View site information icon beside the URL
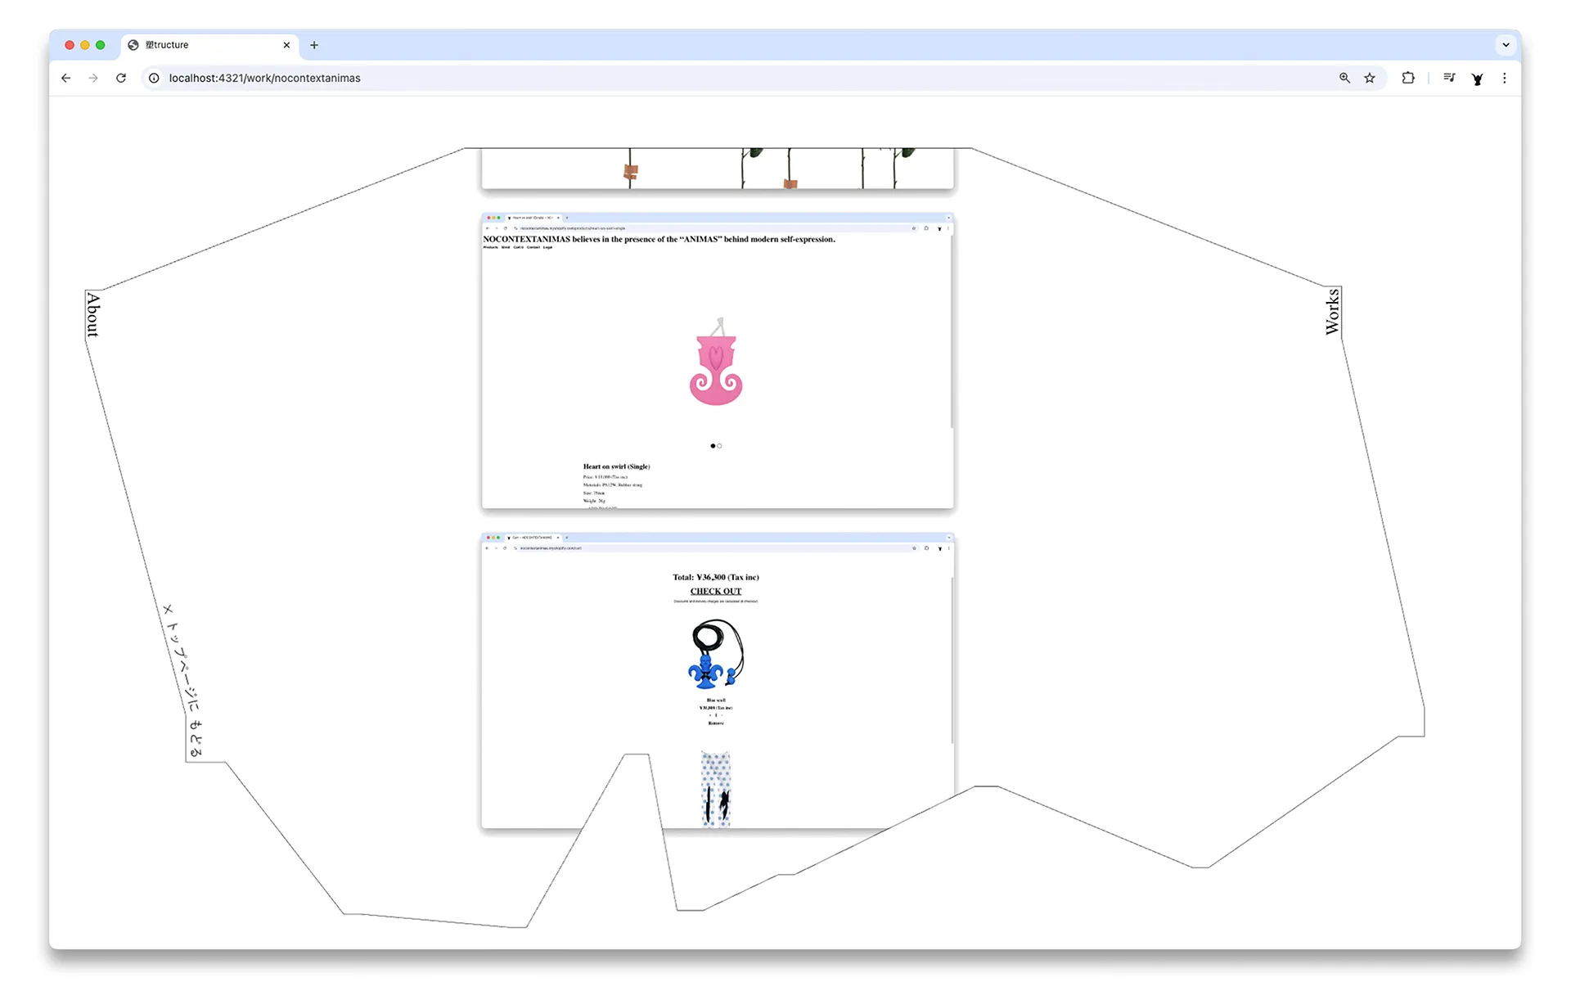 coord(154,78)
